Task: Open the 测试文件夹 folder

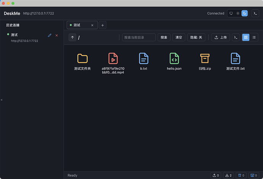Action: coord(82,61)
